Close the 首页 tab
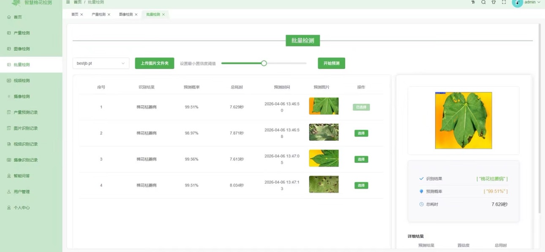Screen dimensions: 545x252 [x=82, y=14]
